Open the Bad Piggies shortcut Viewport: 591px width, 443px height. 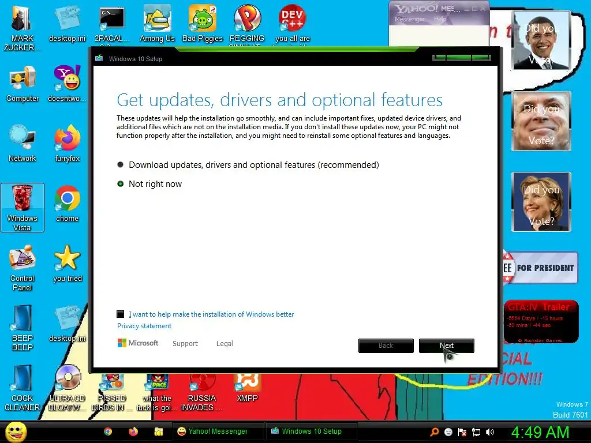pyautogui.click(x=203, y=24)
